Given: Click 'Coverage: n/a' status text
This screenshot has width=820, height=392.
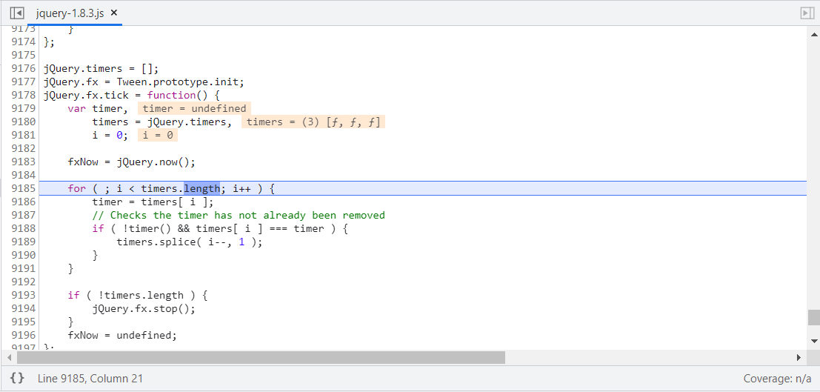Looking at the screenshot, I should (x=778, y=379).
